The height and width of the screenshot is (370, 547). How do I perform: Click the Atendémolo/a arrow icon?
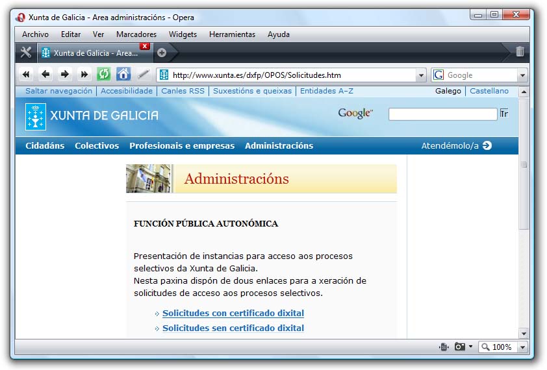487,145
